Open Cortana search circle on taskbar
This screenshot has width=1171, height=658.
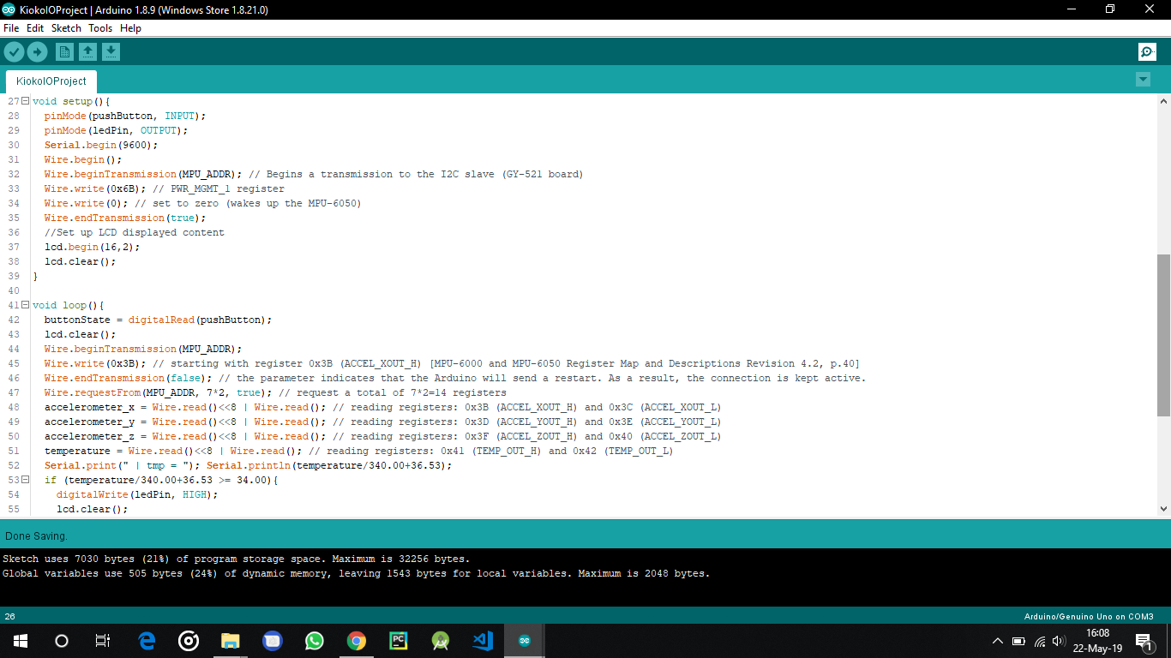pyautogui.click(x=62, y=640)
